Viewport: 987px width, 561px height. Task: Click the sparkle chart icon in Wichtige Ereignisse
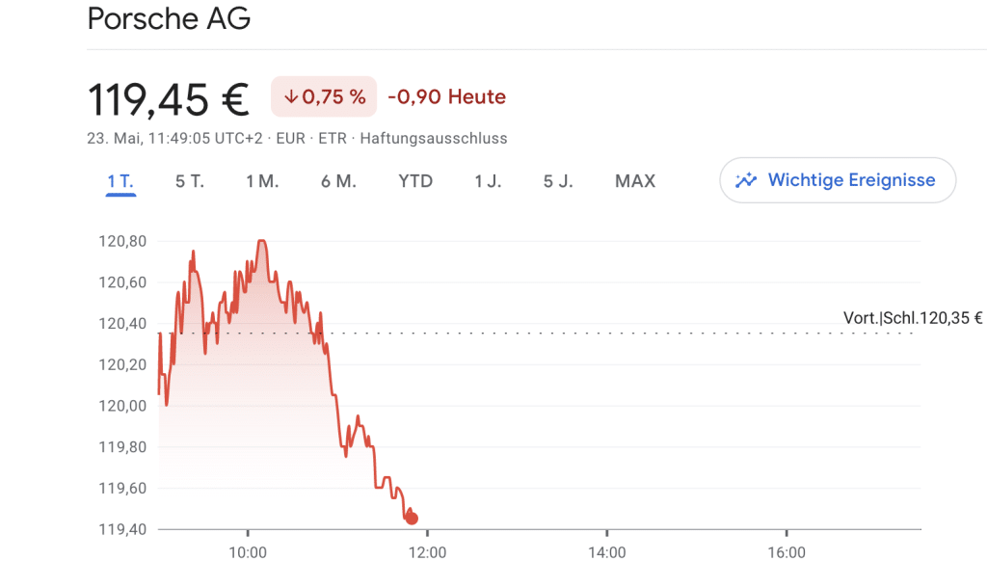pos(746,180)
